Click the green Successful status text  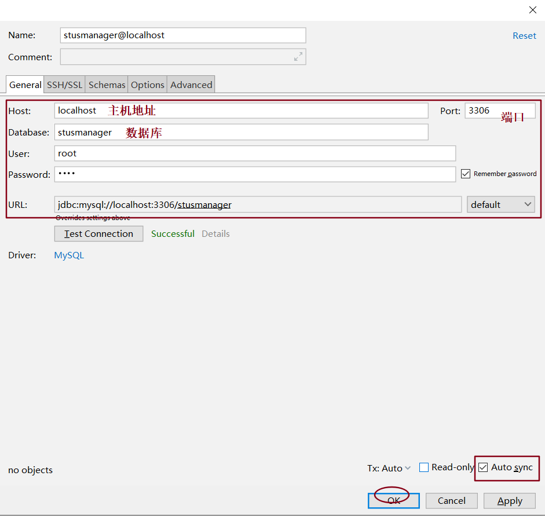point(173,234)
